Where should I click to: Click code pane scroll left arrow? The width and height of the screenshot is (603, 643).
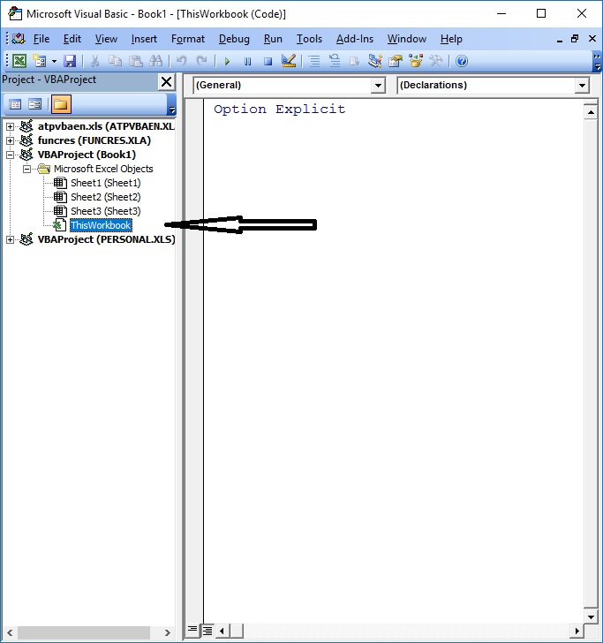click(222, 631)
